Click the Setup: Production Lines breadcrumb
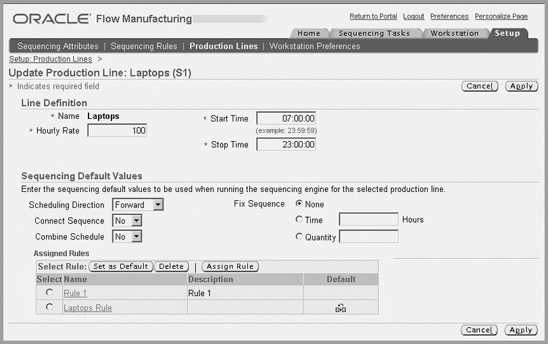The width and height of the screenshot is (548, 344). pos(51,59)
